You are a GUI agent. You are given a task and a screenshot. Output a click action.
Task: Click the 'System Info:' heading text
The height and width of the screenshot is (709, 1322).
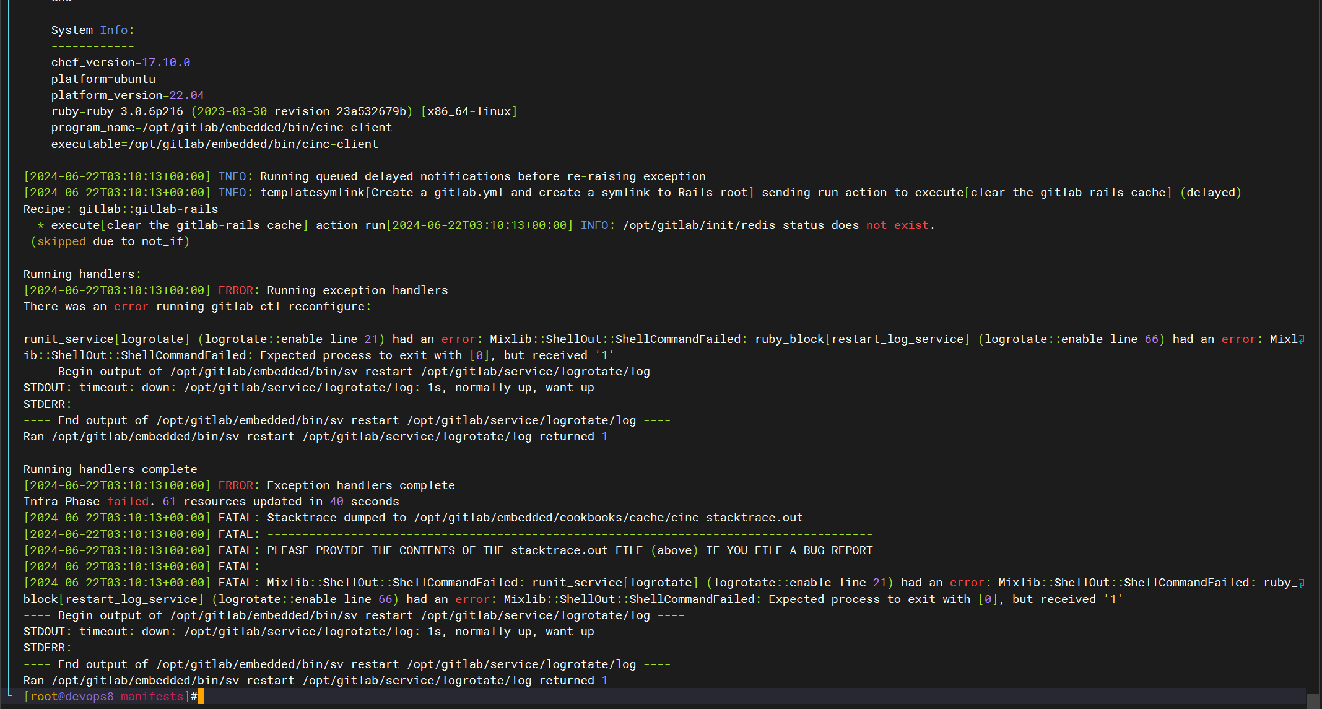pos(92,30)
